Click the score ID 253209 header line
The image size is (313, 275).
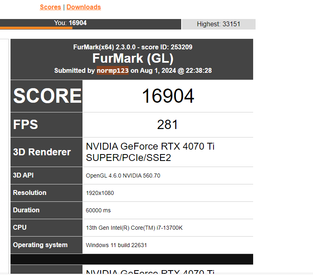[x=133, y=47]
